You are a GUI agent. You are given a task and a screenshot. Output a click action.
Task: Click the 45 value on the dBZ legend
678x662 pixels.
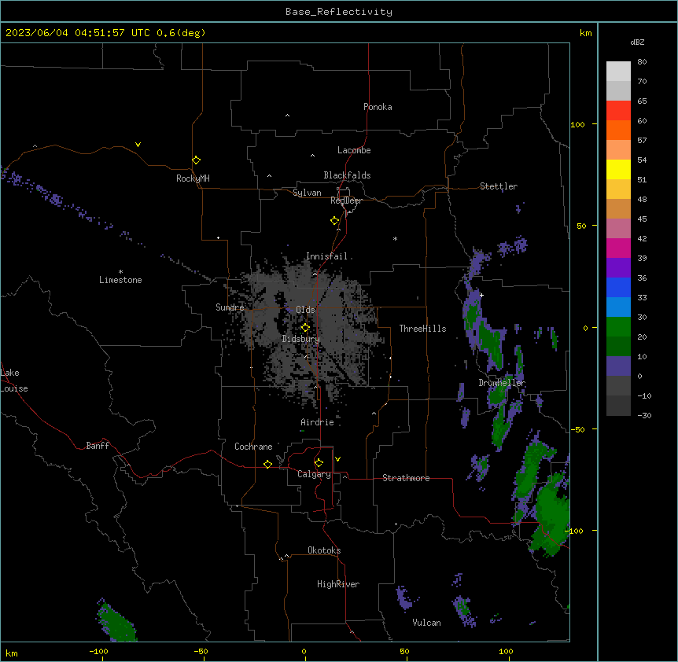[642, 219]
